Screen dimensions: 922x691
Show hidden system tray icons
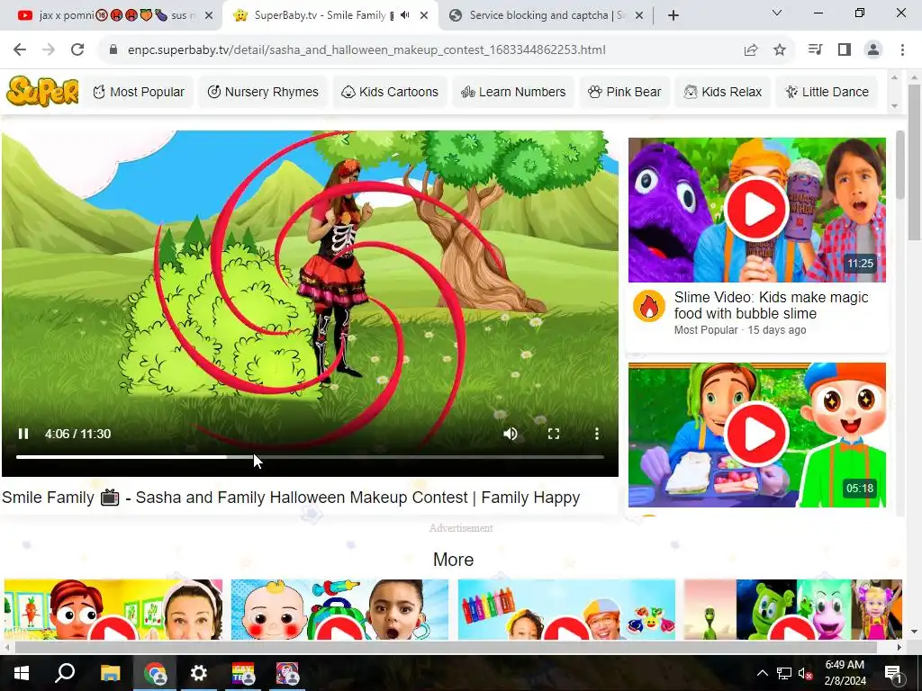[762, 673]
